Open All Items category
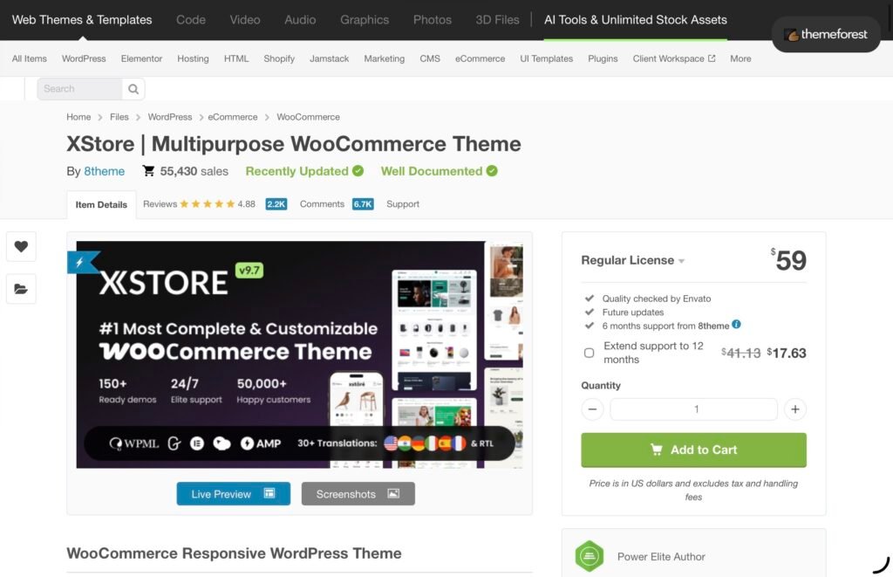Image resolution: width=893 pixels, height=577 pixels. pyautogui.click(x=29, y=58)
